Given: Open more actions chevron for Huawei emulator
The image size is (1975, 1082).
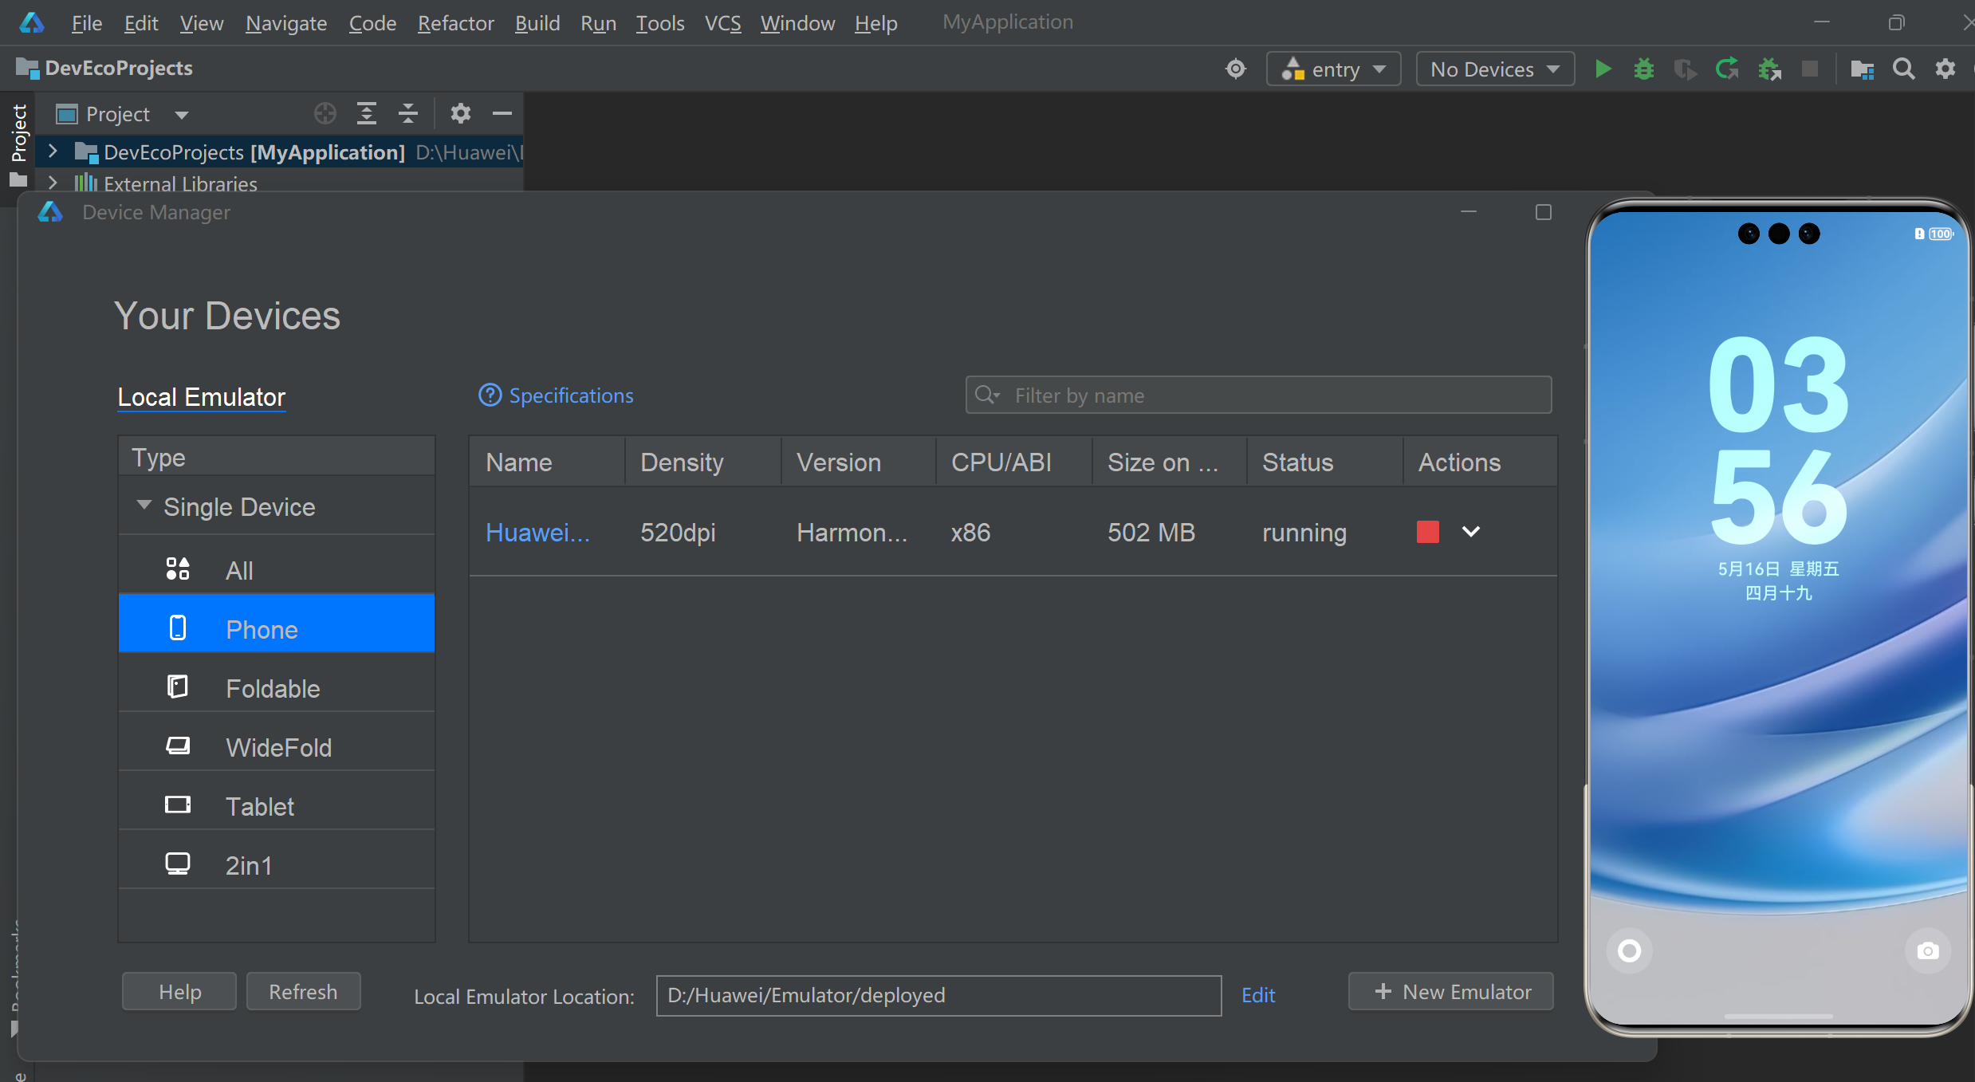Looking at the screenshot, I should [x=1471, y=532].
